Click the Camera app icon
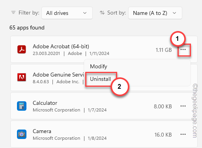202x148 pixels. pos(22,134)
